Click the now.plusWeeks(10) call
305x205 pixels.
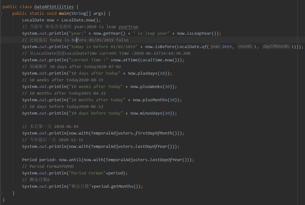[152, 86]
